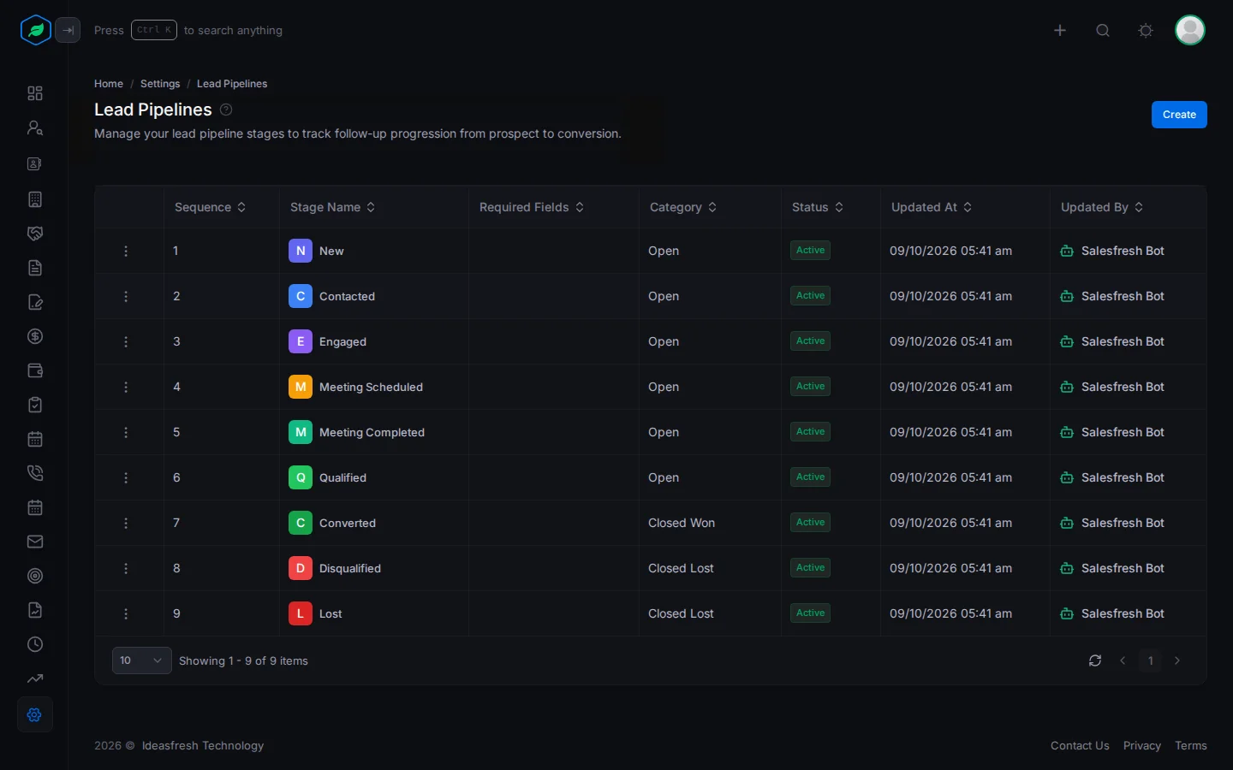This screenshot has width=1233, height=770.
Task: Open the dollar coin sidebar icon
Action: tap(35, 336)
